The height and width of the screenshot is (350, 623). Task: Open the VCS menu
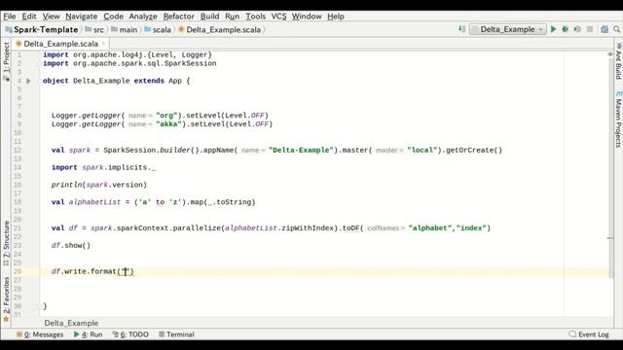(x=278, y=17)
